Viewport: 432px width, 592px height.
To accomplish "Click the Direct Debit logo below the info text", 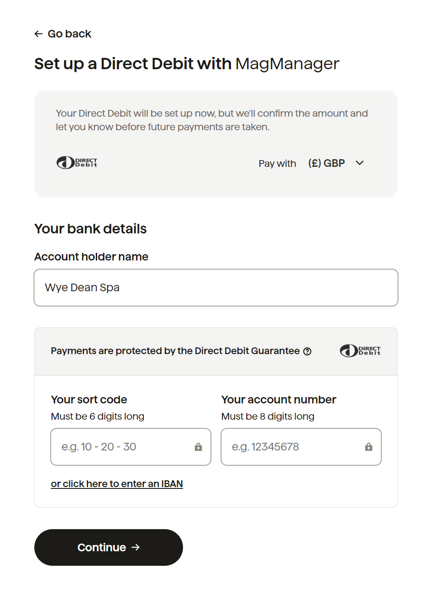I will (x=77, y=162).
